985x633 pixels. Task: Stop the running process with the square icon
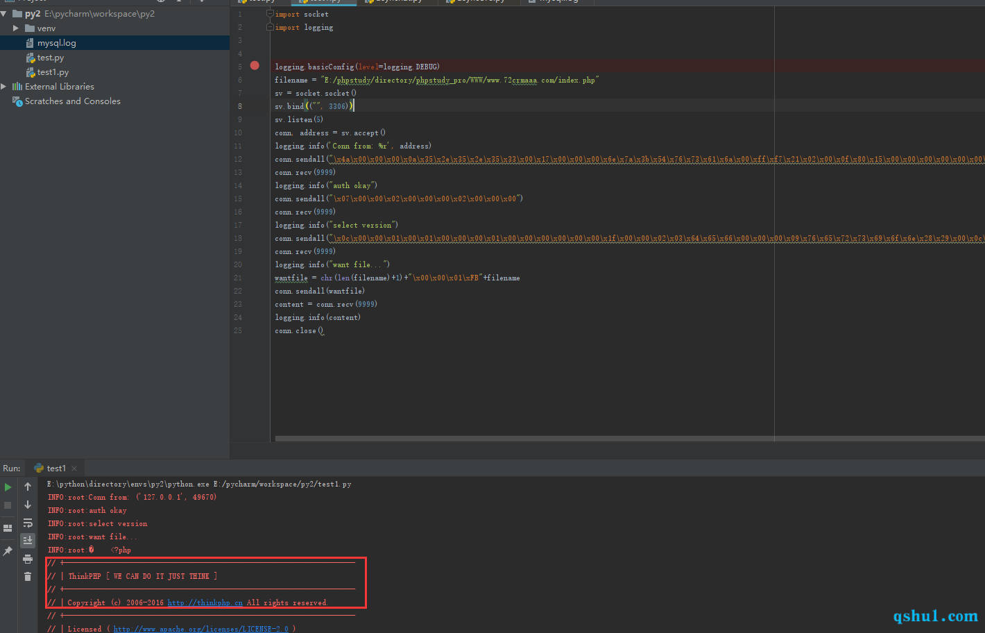point(8,505)
